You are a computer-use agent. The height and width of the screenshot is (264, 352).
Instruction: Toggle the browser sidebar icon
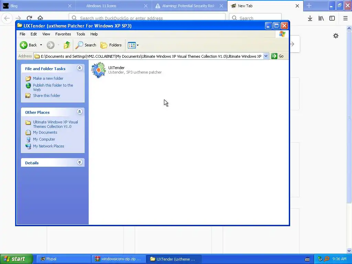pyautogui.click(x=332, y=18)
